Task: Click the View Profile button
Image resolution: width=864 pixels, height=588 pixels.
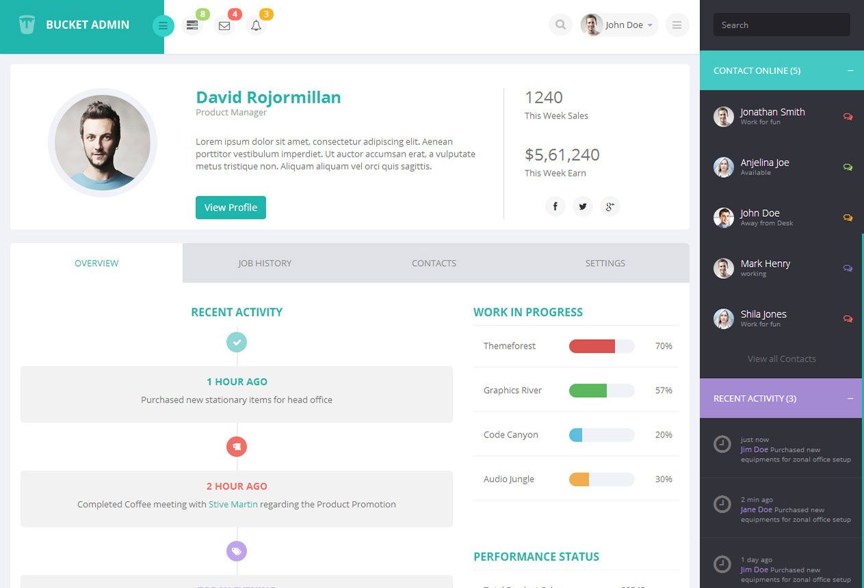Action: pyautogui.click(x=231, y=208)
